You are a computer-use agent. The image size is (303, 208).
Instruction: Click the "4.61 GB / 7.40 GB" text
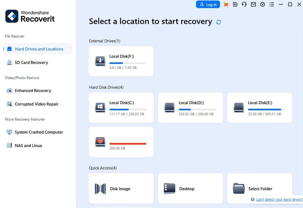[x=123, y=67]
